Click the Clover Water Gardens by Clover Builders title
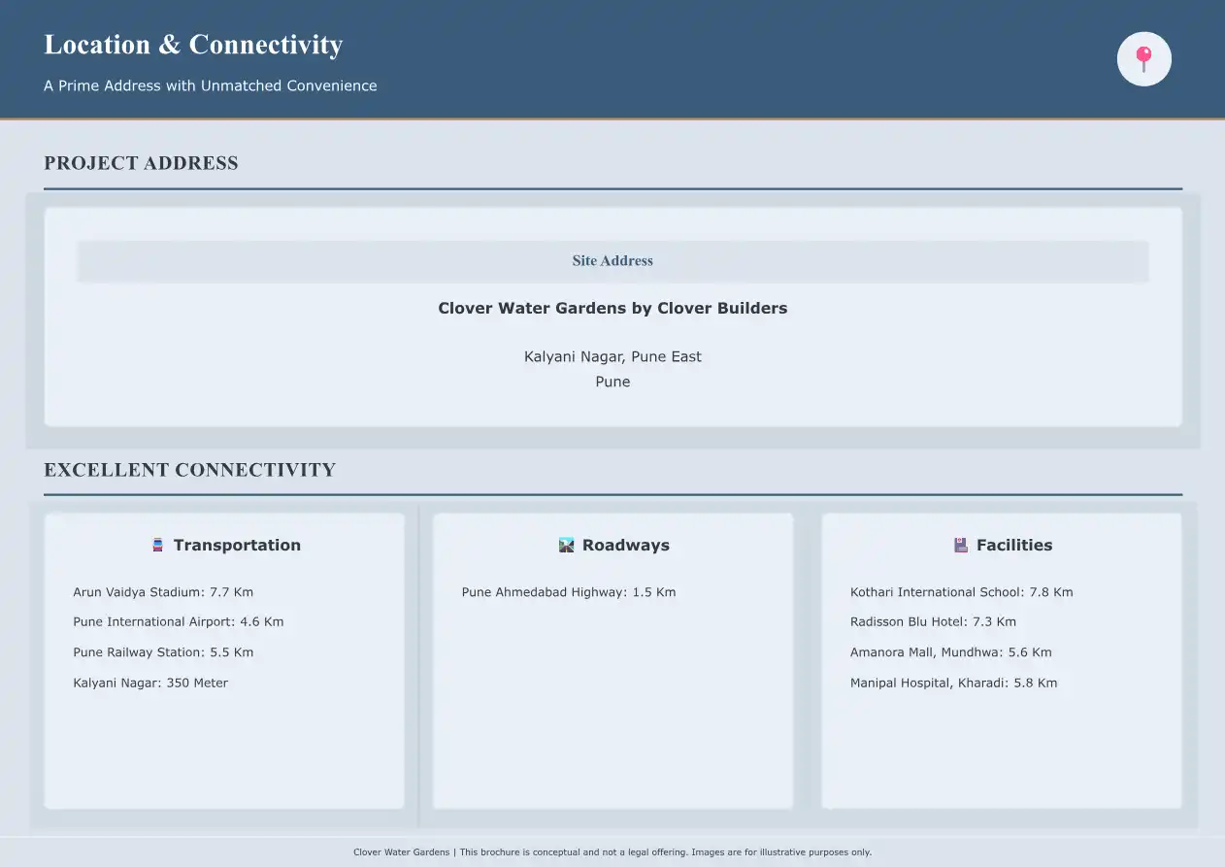This screenshot has width=1225, height=867. pyautogui.click(x=612, y=309)
